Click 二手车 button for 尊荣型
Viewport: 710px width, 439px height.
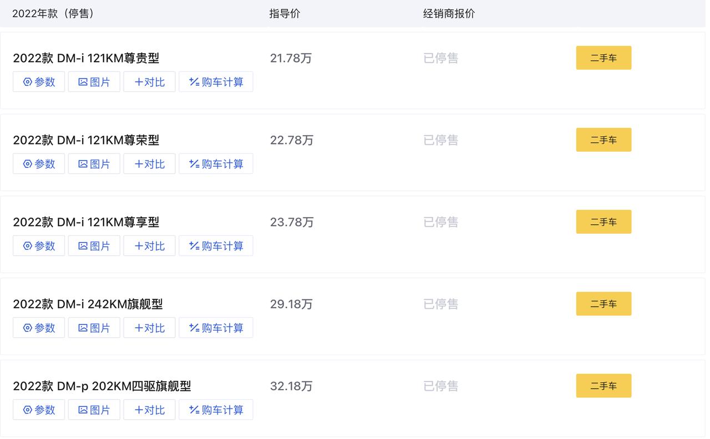click(x=603, y=140)
